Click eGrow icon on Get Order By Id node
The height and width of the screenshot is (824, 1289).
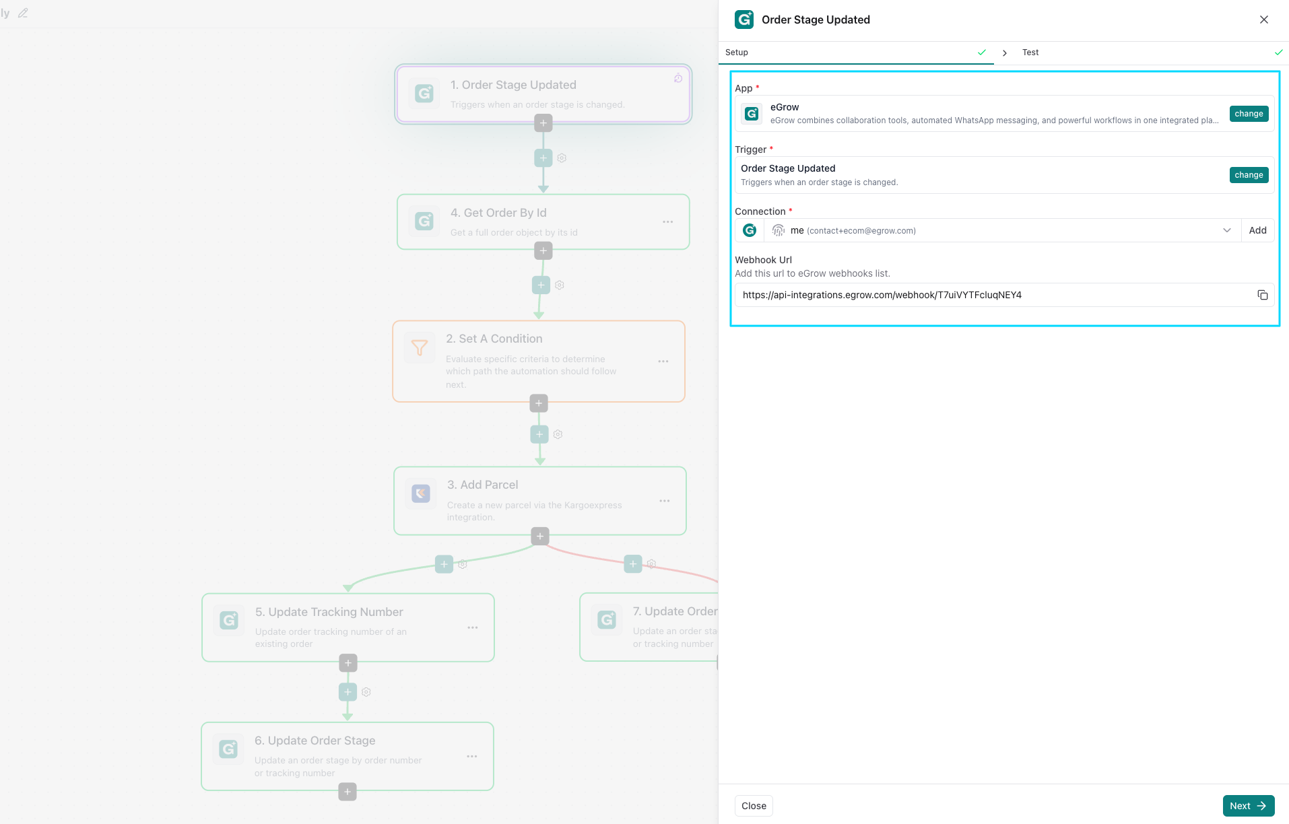coord(424,221)
